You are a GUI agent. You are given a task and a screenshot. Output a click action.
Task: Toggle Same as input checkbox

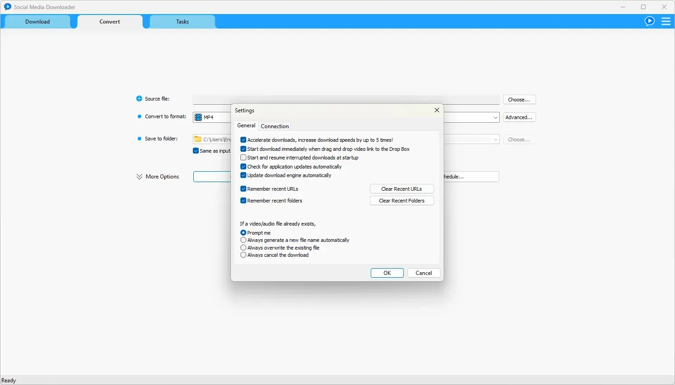pyautogui.click(x=196, y=151)
